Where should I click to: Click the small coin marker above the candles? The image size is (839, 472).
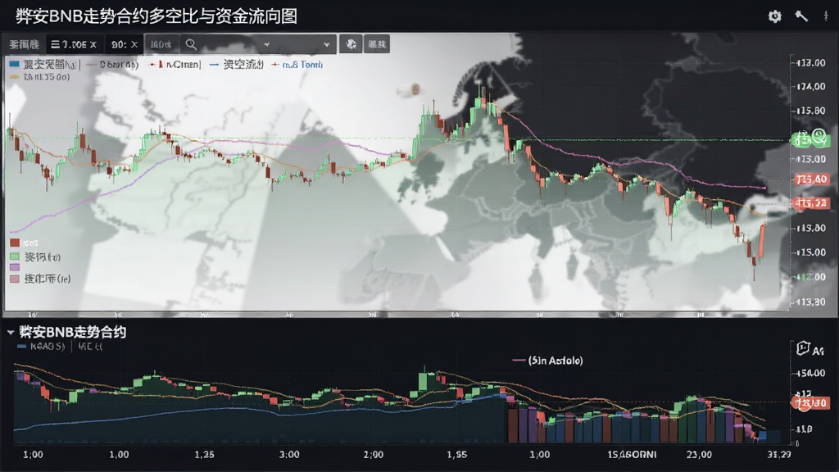tap(415, 89)
